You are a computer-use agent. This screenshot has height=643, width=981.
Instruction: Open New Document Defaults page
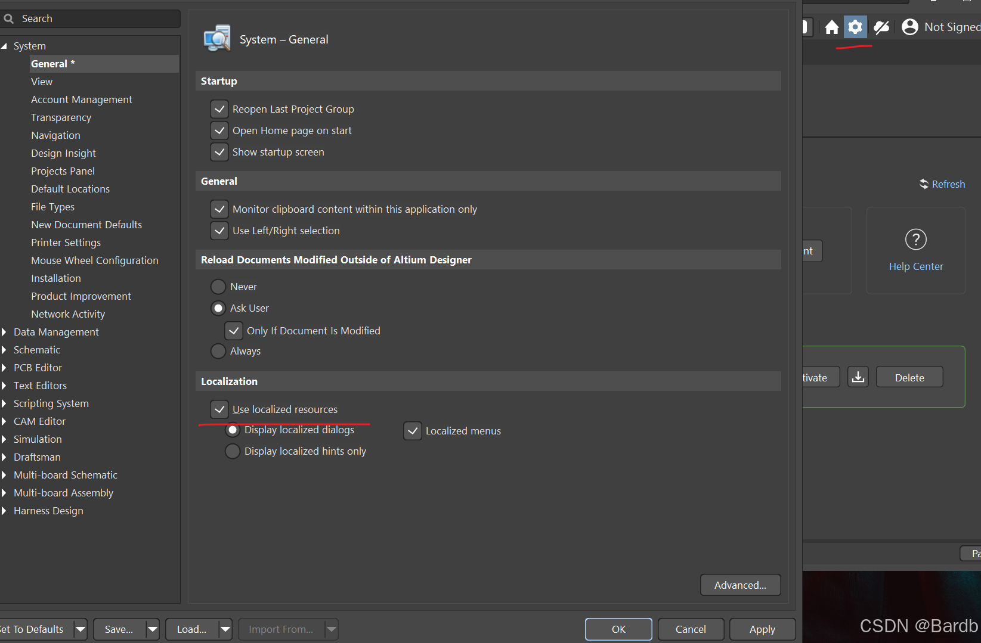pos(86,225)
